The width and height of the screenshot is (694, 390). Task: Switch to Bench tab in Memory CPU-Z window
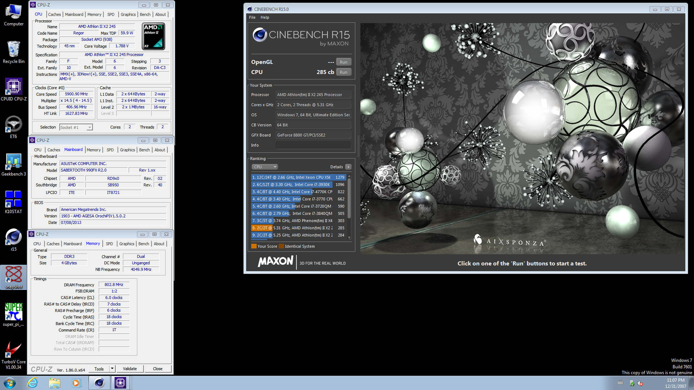coord(143,244)
